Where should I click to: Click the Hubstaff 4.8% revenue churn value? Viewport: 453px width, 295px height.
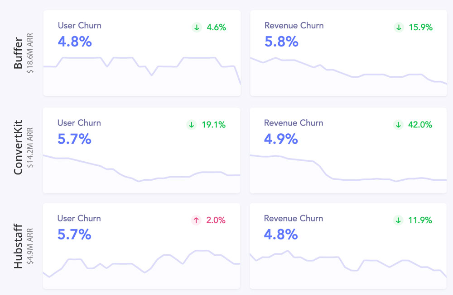point(281,234)
